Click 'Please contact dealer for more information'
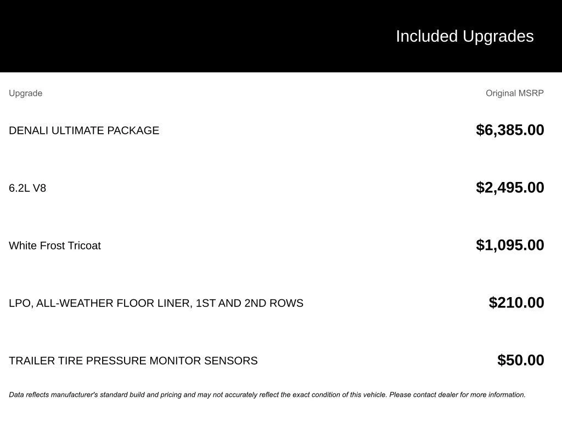 click(457, 395)
